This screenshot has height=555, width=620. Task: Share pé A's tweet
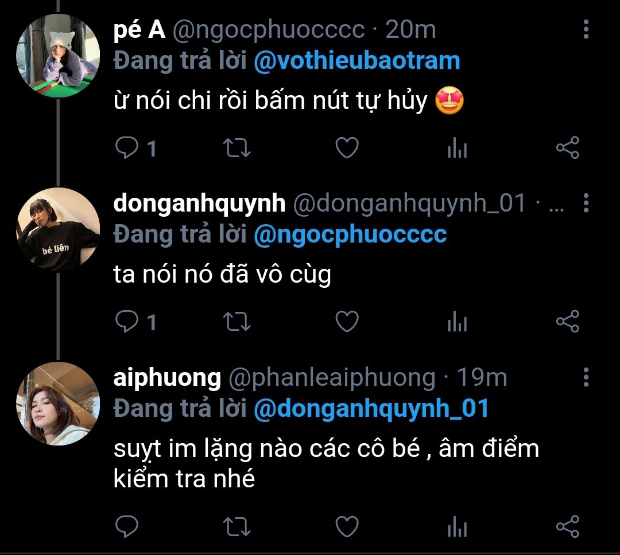(x=568, y=149)
